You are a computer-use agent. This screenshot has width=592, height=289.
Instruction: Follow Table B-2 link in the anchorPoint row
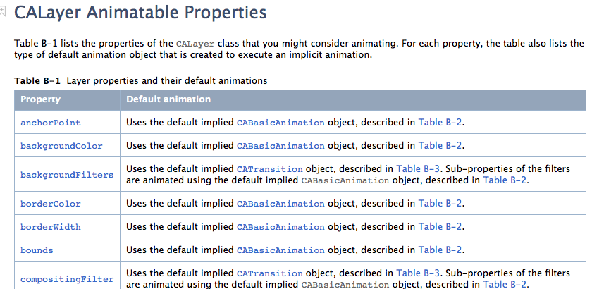click(x=440, y=123)
